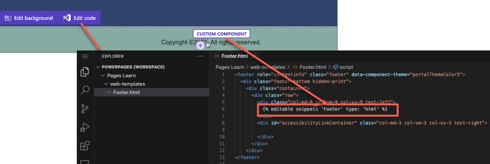Open Run and Debug icon
Screen dimensions: 490x164
[85, 127]
